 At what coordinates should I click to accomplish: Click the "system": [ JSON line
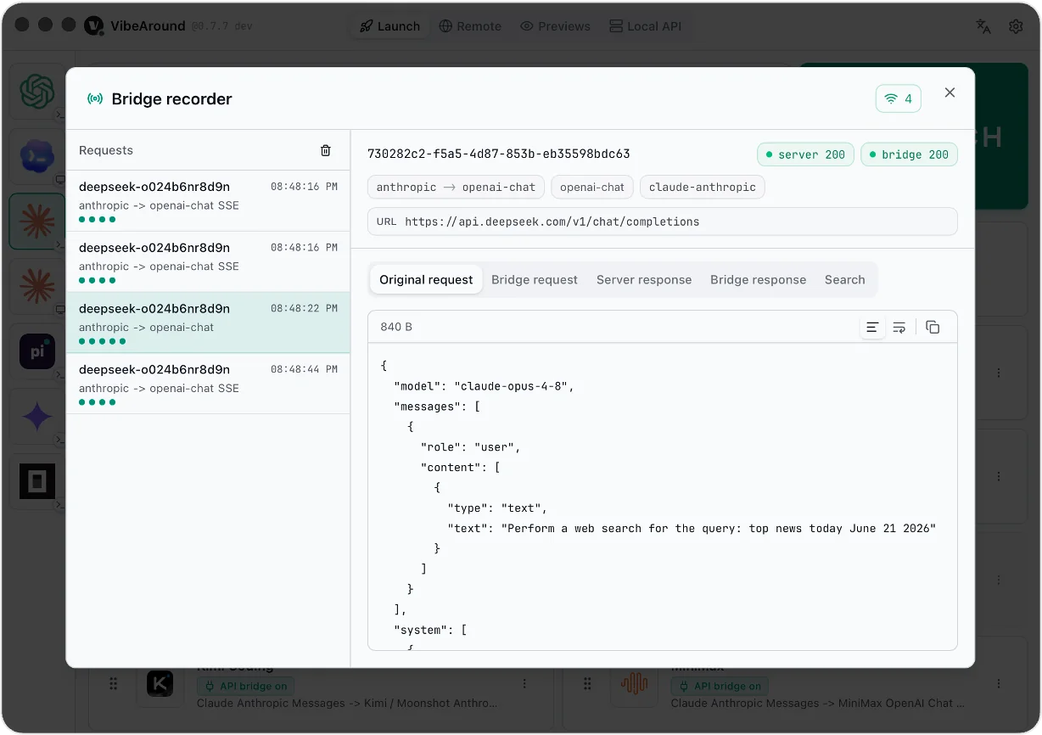click(430, 631)
